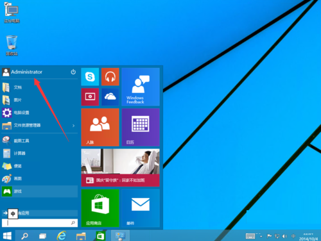The image size is (321, 241).
Task: Open the highlighted 游戏 Games entry
Action: pos(39,191)
